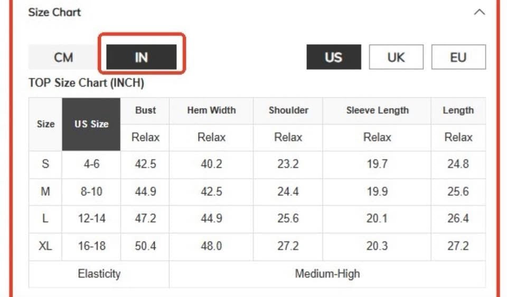Click the L size row label
This screenshot has width=507, height=297.
[45, 219]
